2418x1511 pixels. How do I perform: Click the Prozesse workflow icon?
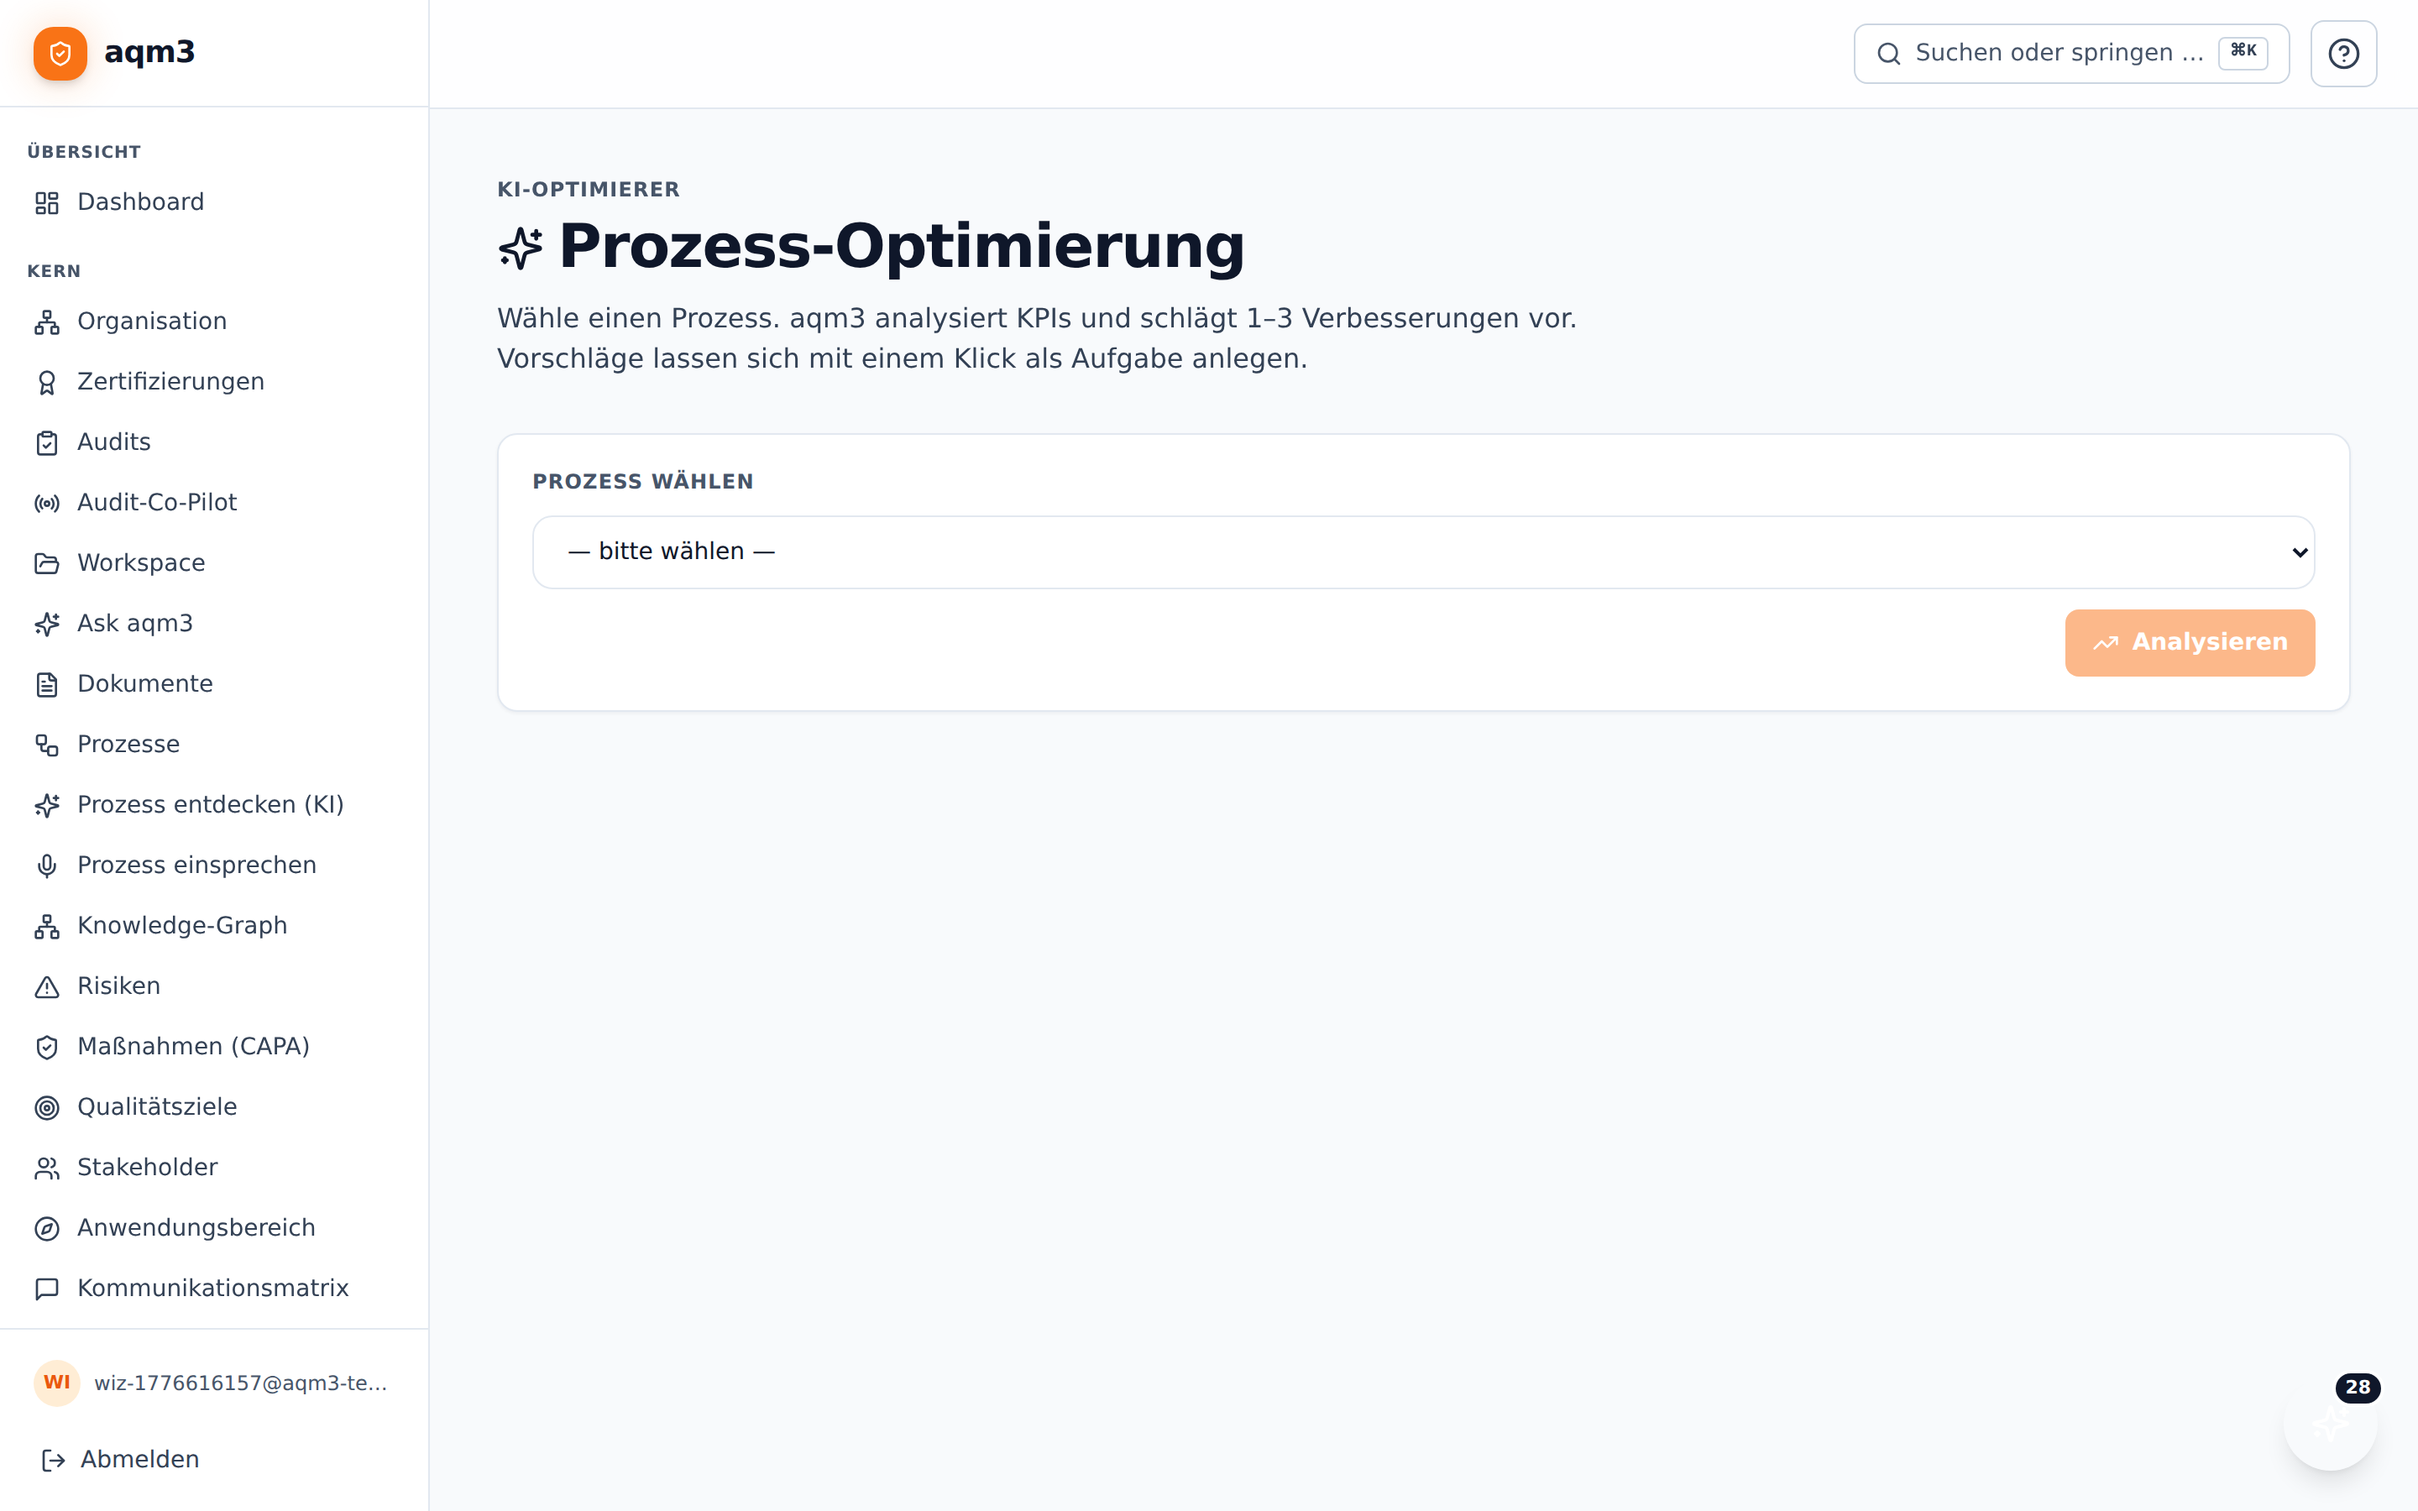(x=47, y=745)
